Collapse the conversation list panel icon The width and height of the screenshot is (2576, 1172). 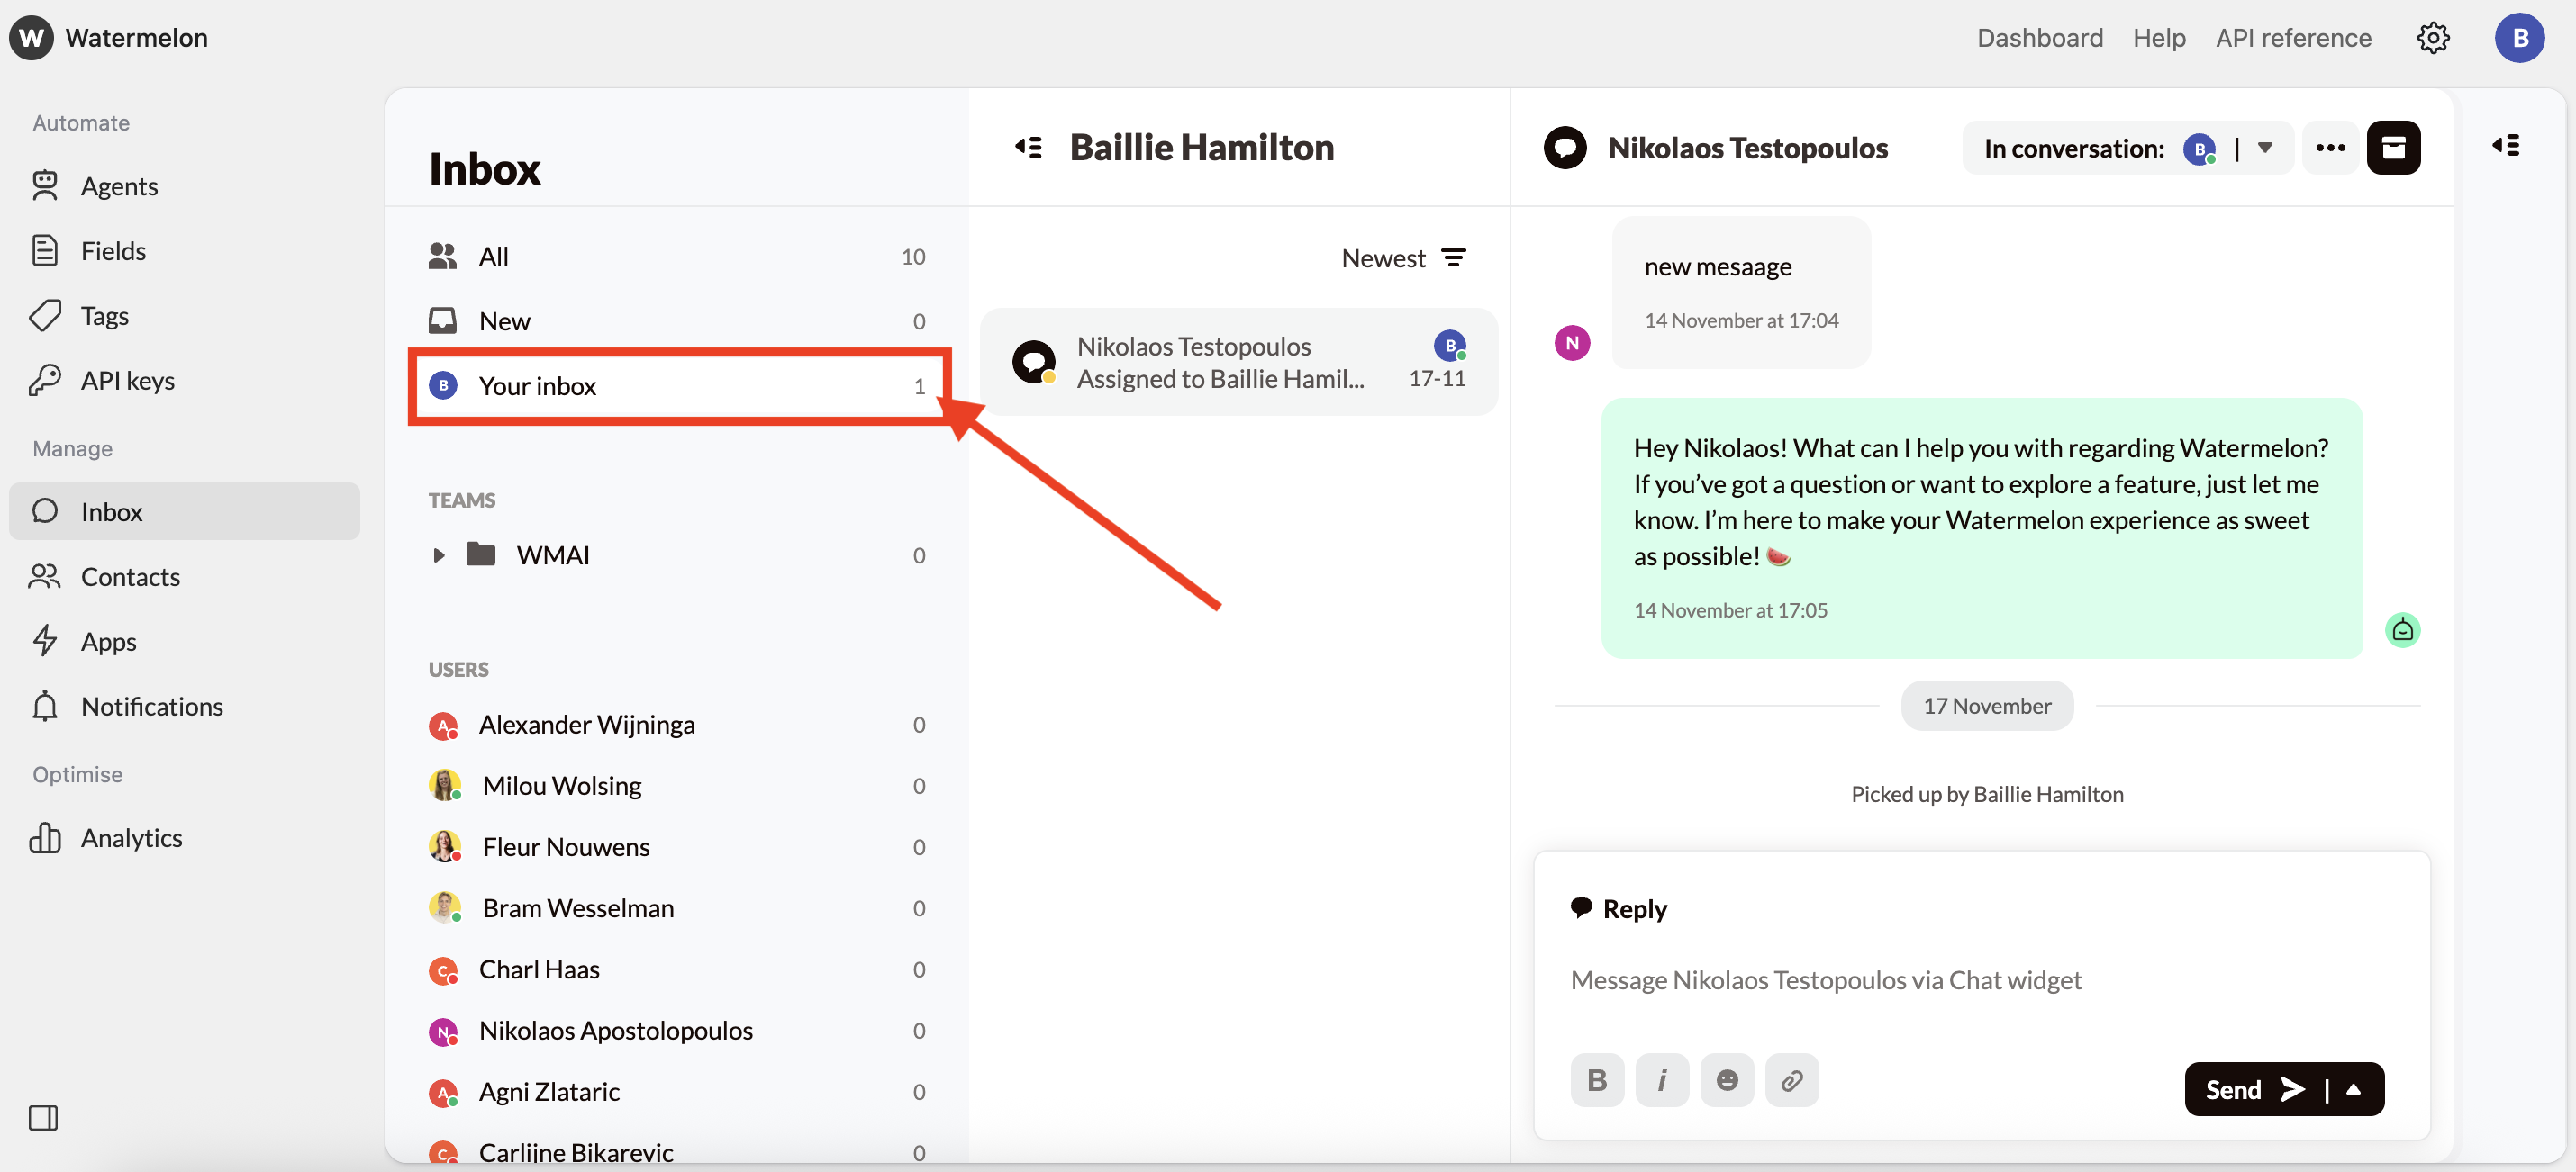[x=1029, y=148]
